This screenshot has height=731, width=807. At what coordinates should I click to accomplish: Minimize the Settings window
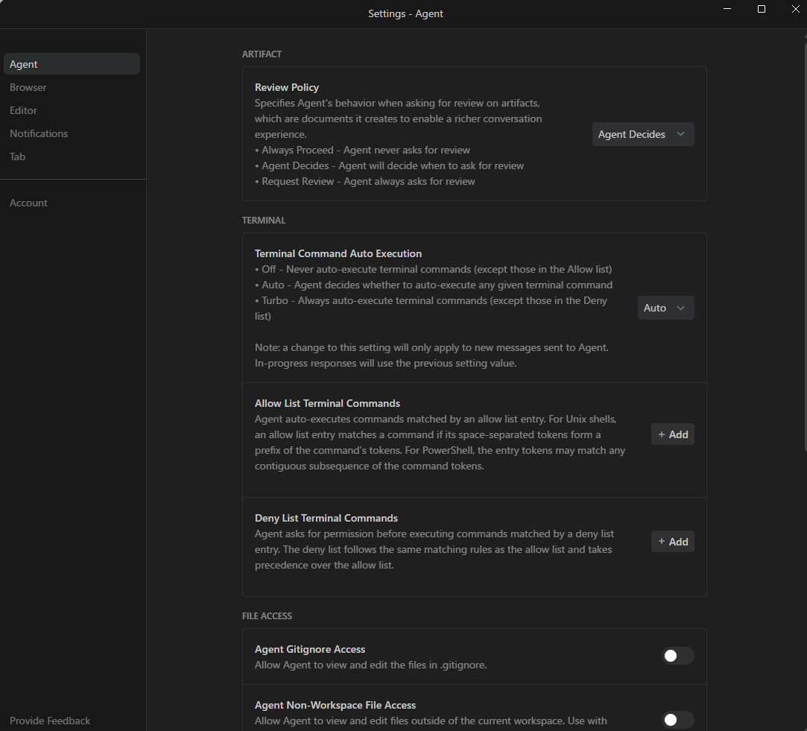click(x=727, y=9)
